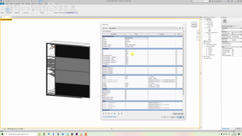Collapse Identity Data group
The height and width of the screenshot is (136, 242).
point(181,110)
